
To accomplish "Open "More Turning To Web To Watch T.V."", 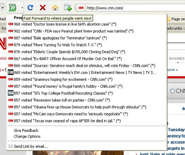I will tap(87, 45).
